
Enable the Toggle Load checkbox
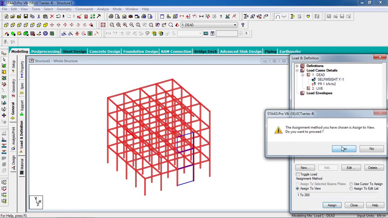[x=298, y=174]
